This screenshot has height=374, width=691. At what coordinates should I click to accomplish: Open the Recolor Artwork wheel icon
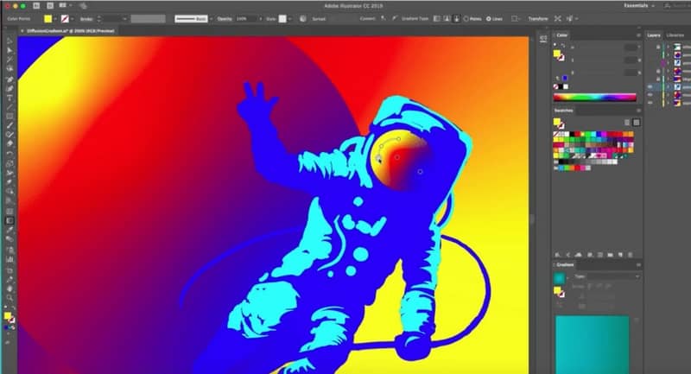pyautogui.click(x=303, y=19)
